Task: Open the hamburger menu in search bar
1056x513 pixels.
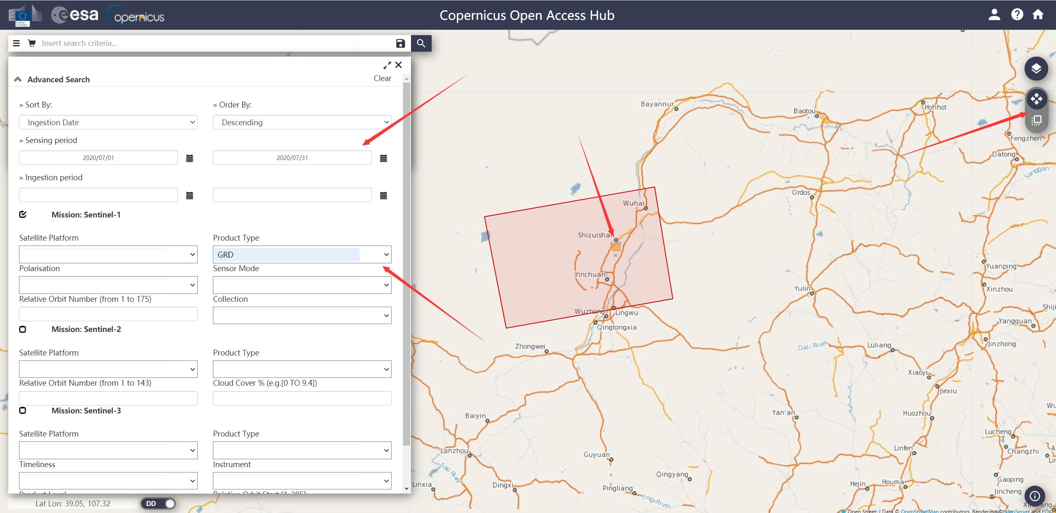Action: 17,43
